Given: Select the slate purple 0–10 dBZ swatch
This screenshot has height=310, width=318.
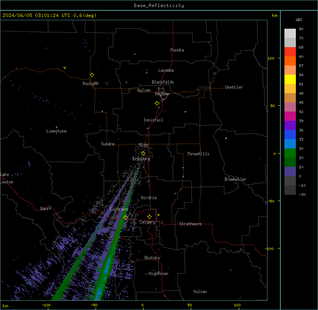Looking at the screenshot, I should (290, 172).
